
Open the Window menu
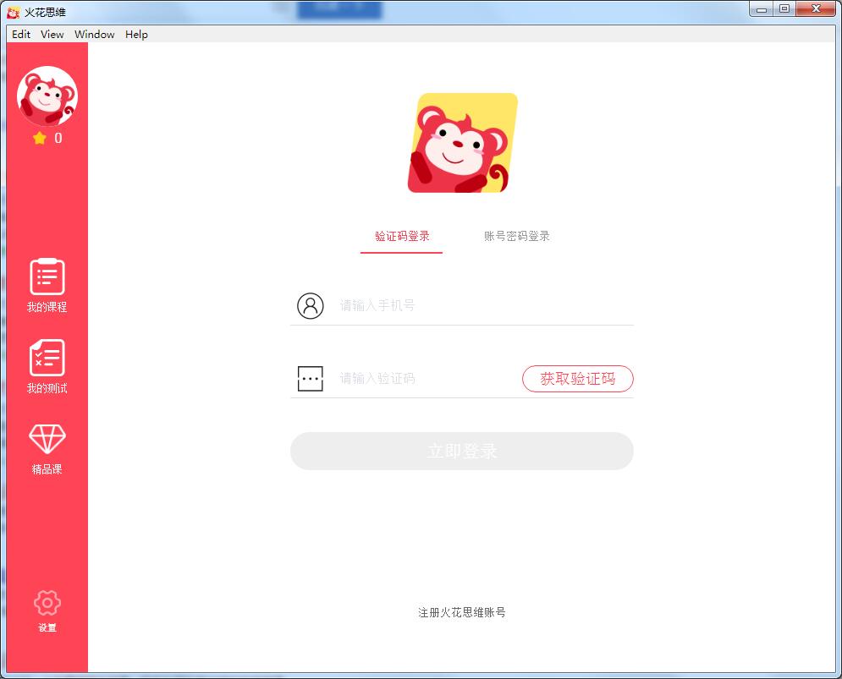[x=94, y=34]
